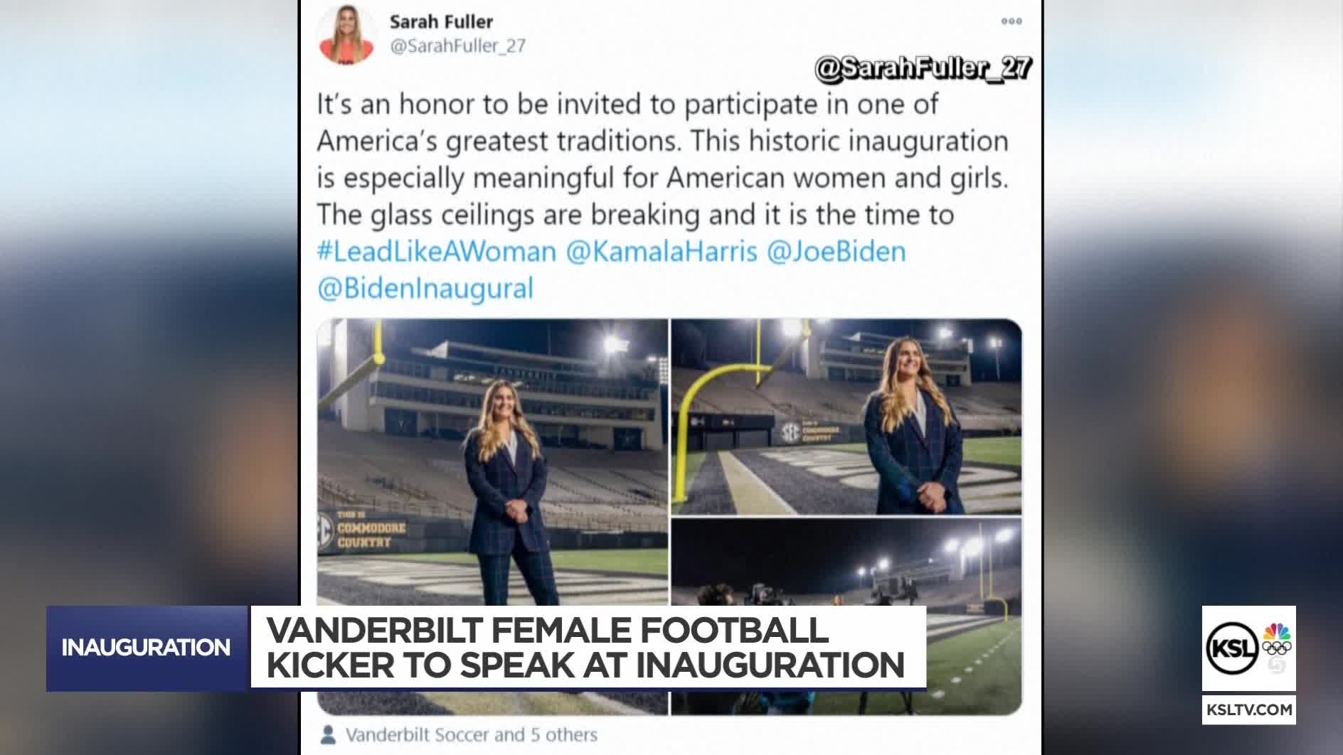Click the blue INAUGURATION category label
1343x755 pixels.
click(x=146, y=648)
